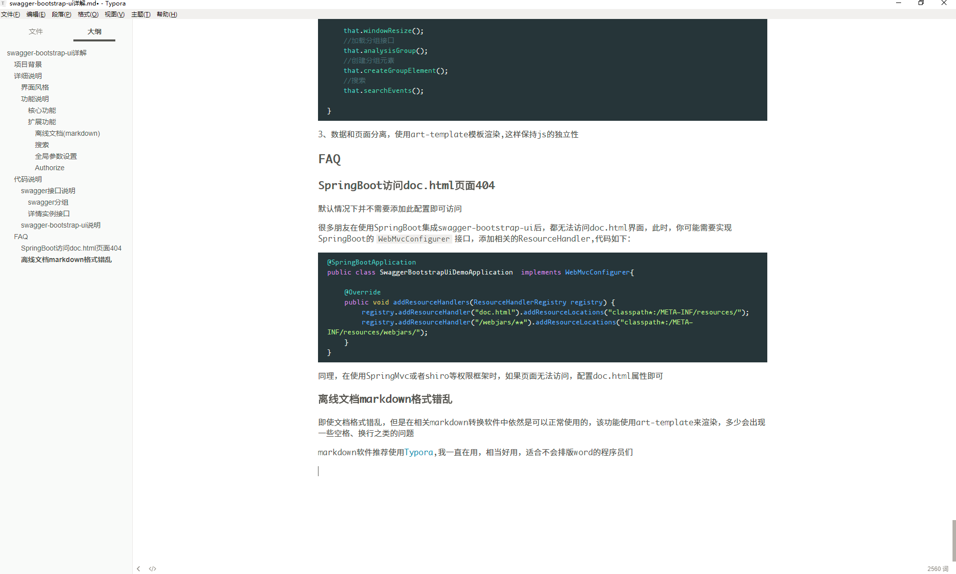
Task: Select swagger分组 in the outline
Action: point(48,202)
